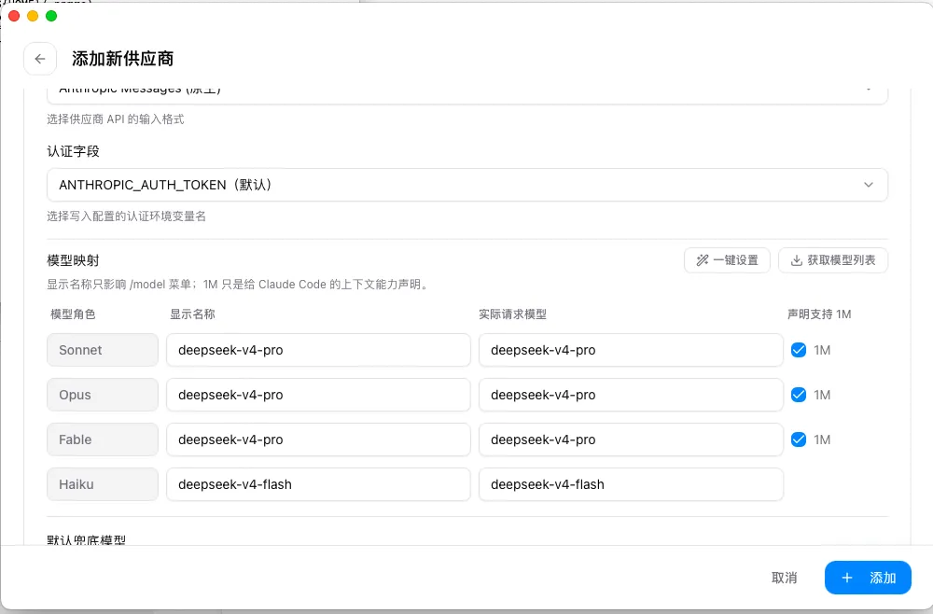Edit Opus display name field
This screenshot has height=614, width=933.
click(318, 395)
